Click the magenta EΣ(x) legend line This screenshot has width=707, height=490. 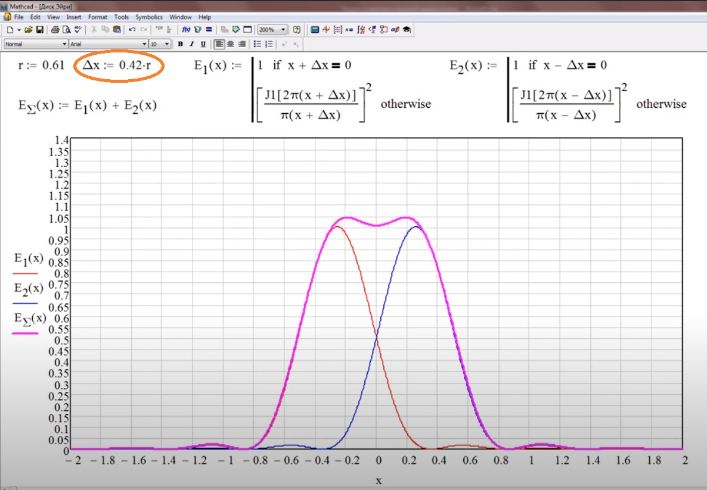pyautogui.click(x=25, y=333)
